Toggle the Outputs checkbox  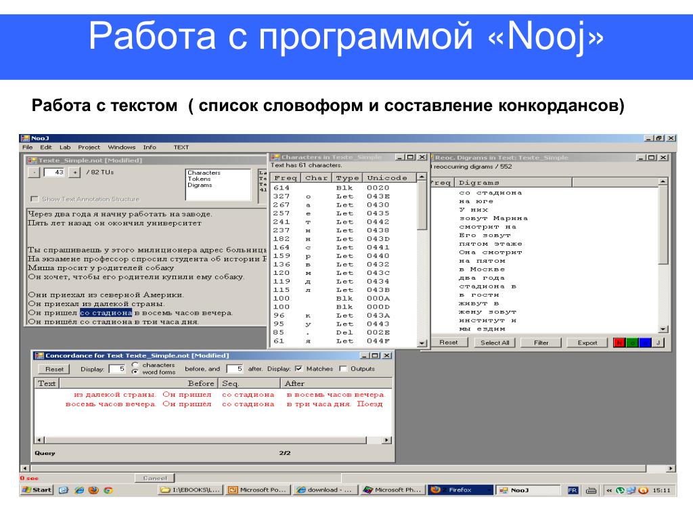(343, 368)
